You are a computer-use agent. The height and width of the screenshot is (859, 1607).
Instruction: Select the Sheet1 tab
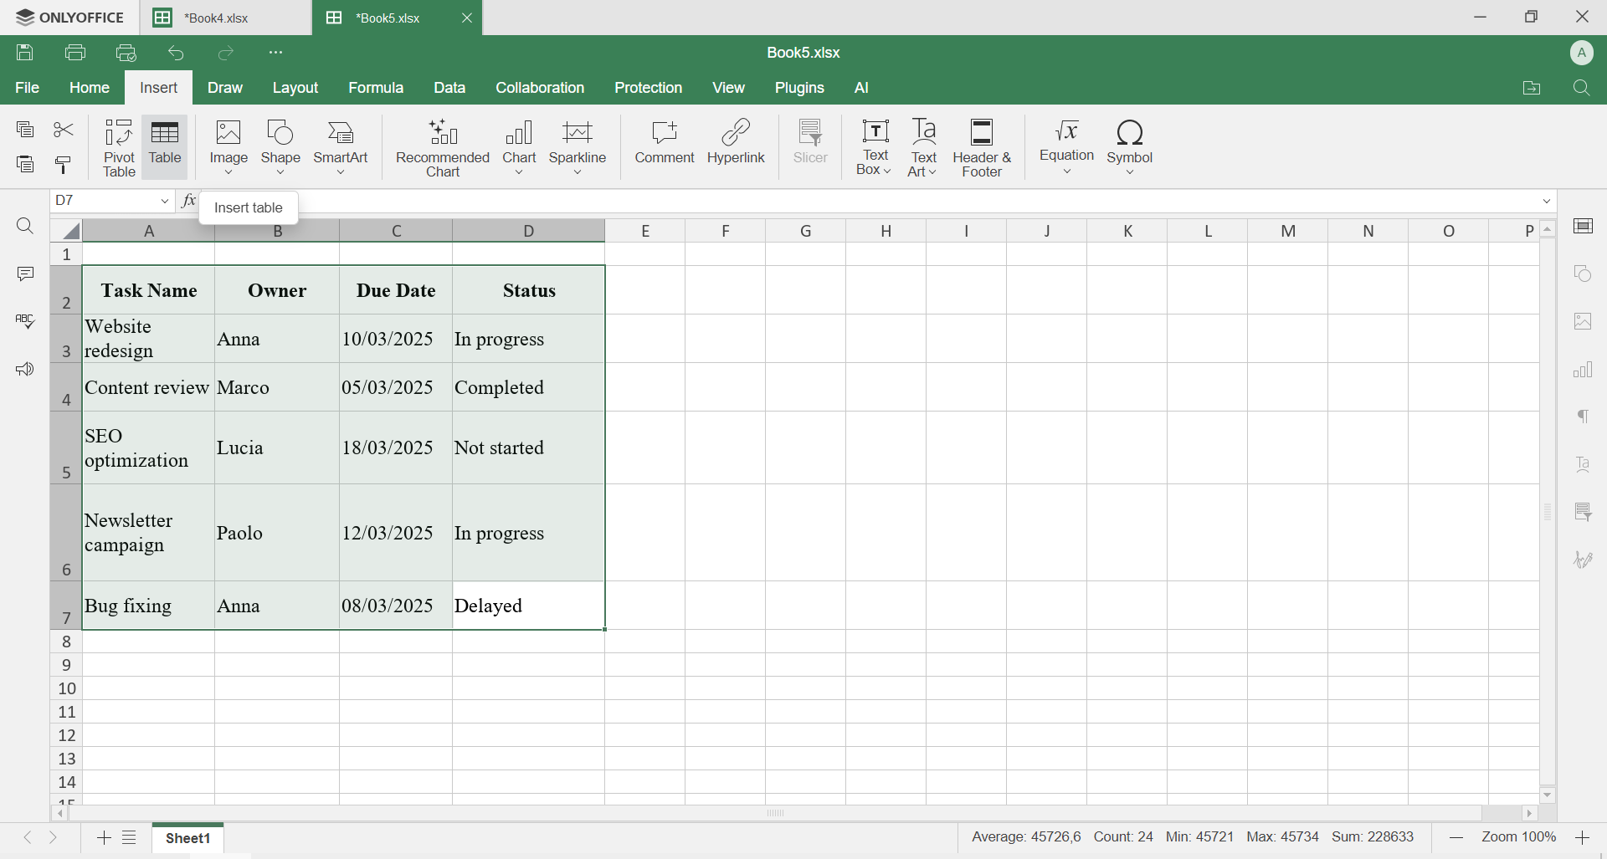(x=187, y=838)
